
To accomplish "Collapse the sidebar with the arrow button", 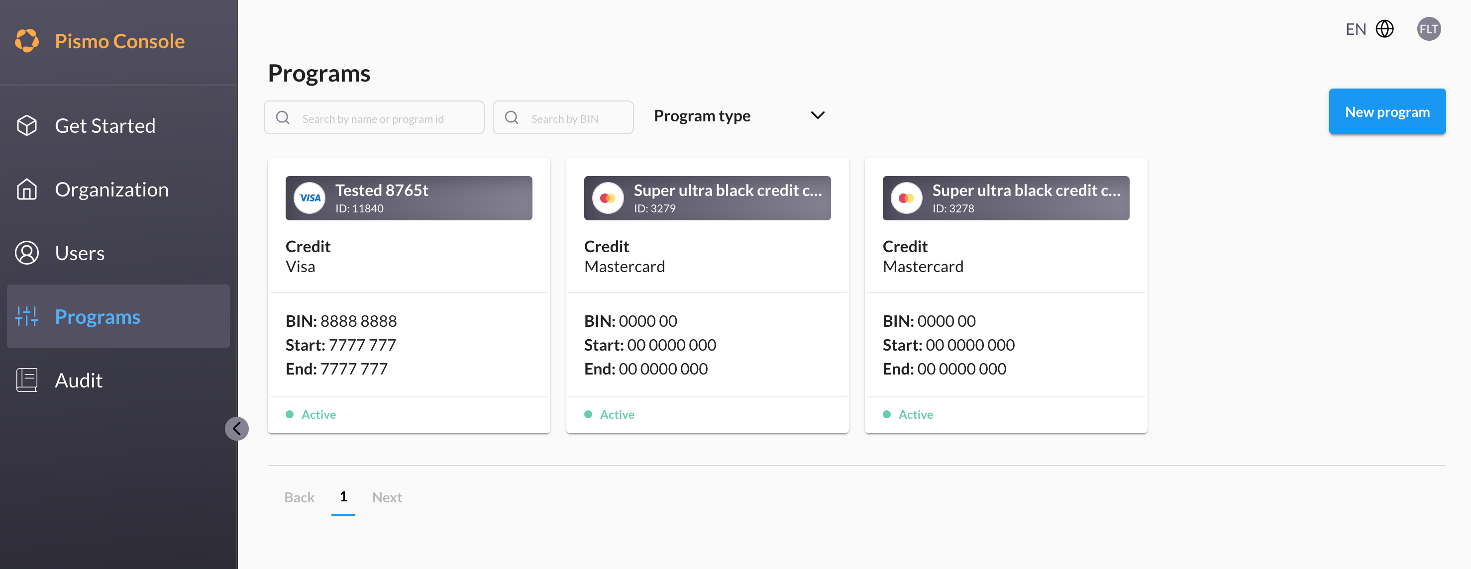I will pyautogui.click(x=236, y=429).
